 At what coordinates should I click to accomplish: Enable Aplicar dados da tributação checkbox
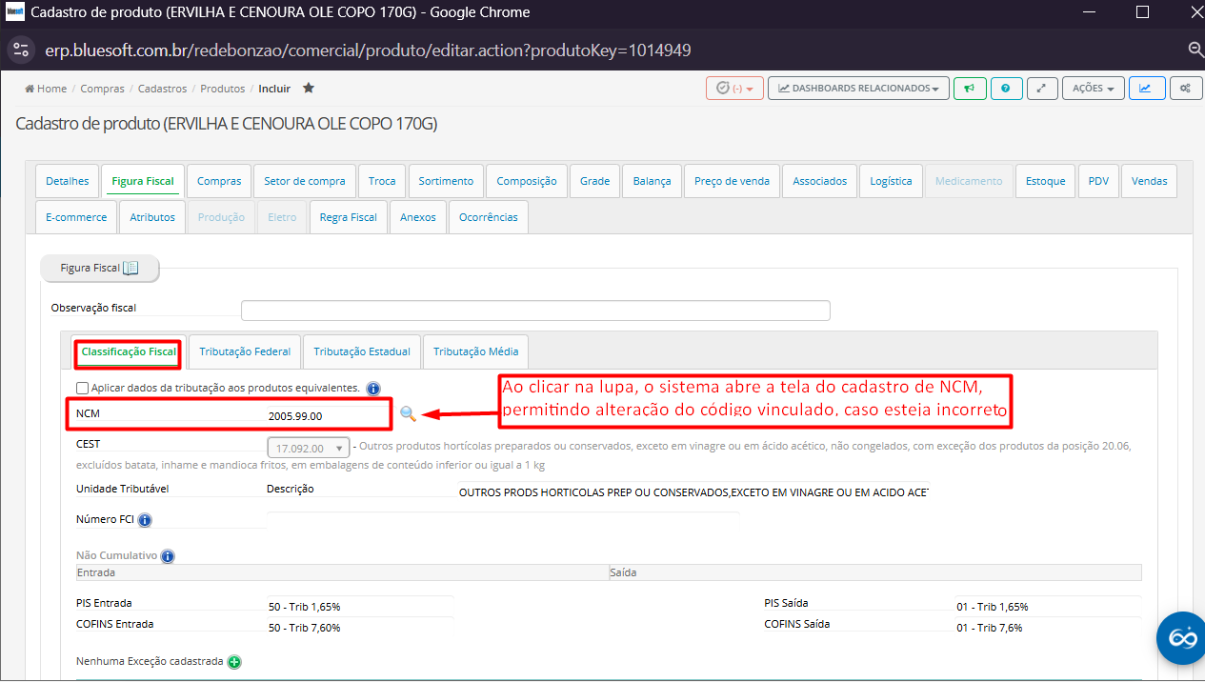tap(83, 388)
